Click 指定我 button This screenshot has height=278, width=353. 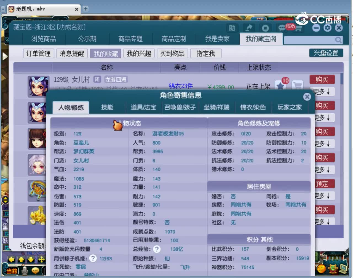pos(206,54)
